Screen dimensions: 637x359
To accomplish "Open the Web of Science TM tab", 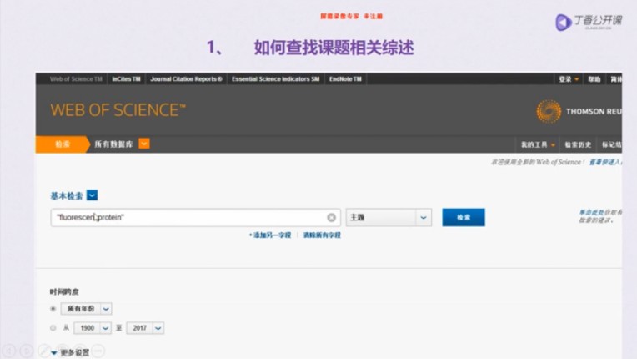I will click(x=76, y=78).
